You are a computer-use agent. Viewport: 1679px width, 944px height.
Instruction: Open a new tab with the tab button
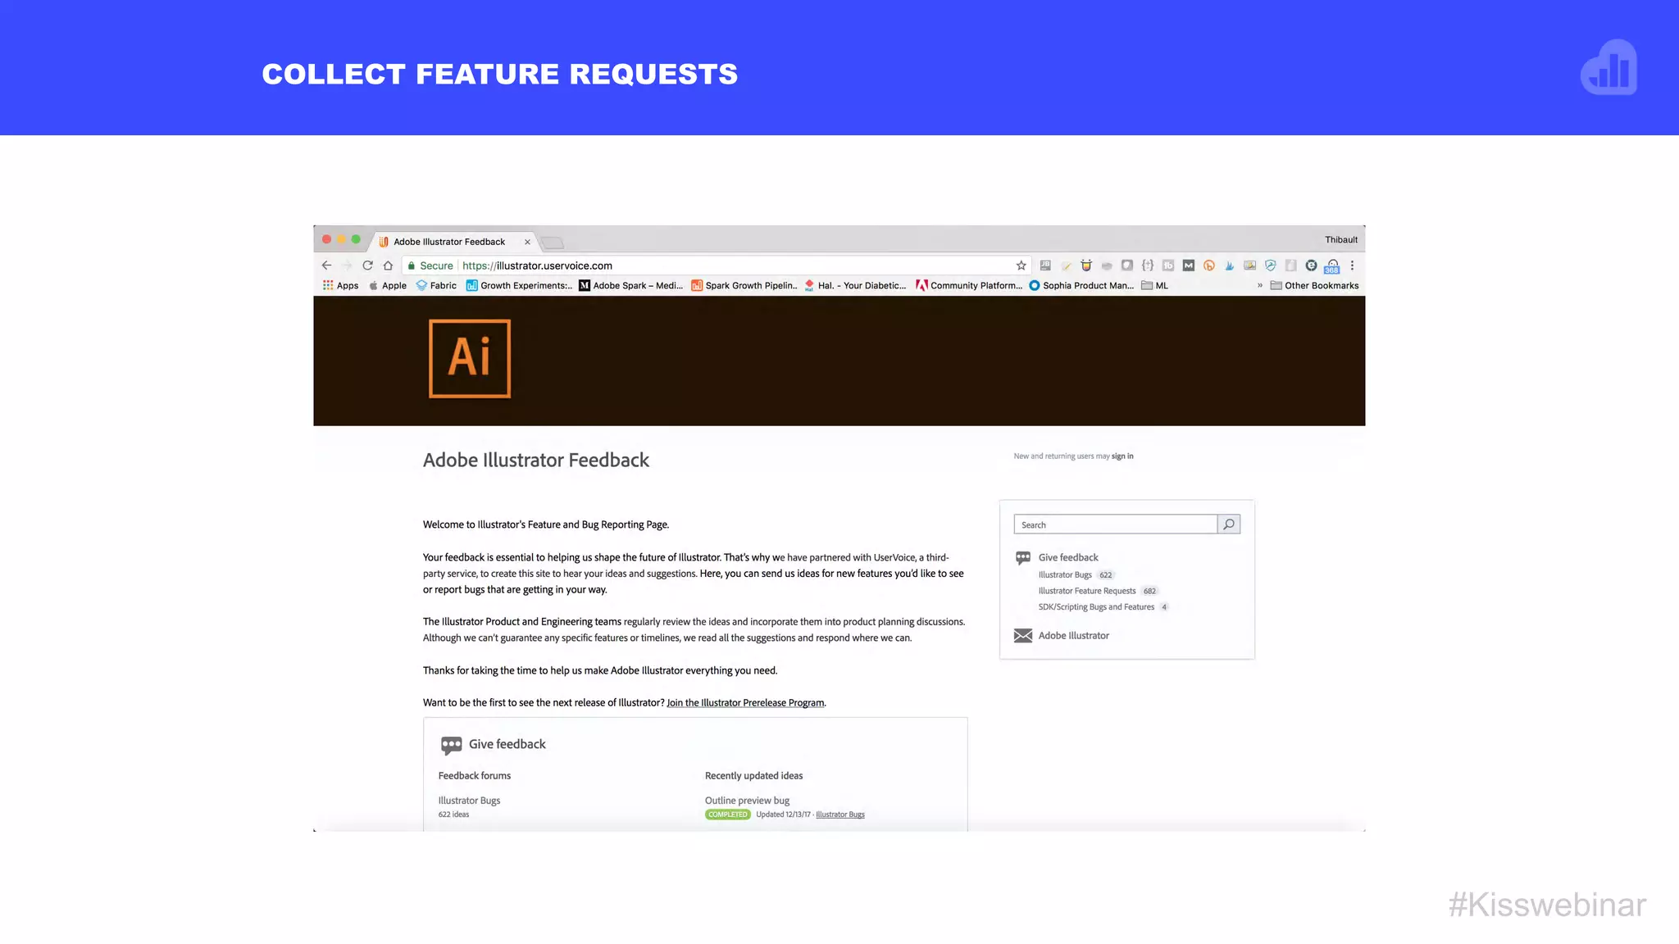553,243
